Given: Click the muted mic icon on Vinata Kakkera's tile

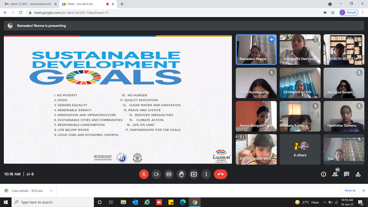Looking at the screenshot, I should [315, 106].
